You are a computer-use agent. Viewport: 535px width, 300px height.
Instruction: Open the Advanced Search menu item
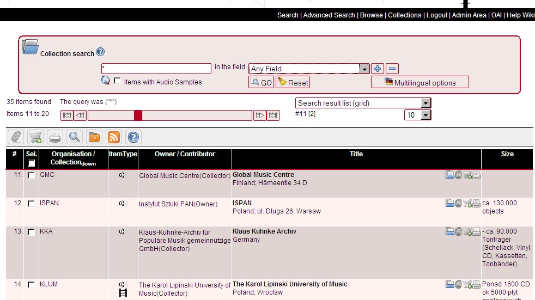329,15
